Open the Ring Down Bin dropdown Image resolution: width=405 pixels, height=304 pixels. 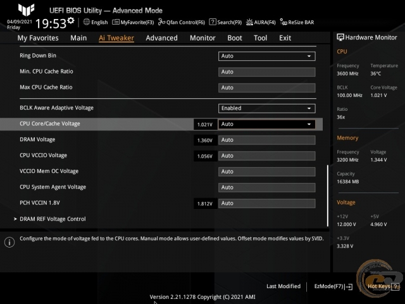(x=267, y=56)
